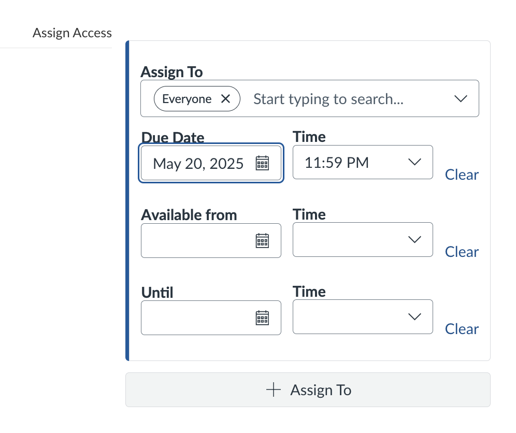This screenshot has height=433, width=516.
Task: Clear the Available from row
Action: click(x=462, y=252)
